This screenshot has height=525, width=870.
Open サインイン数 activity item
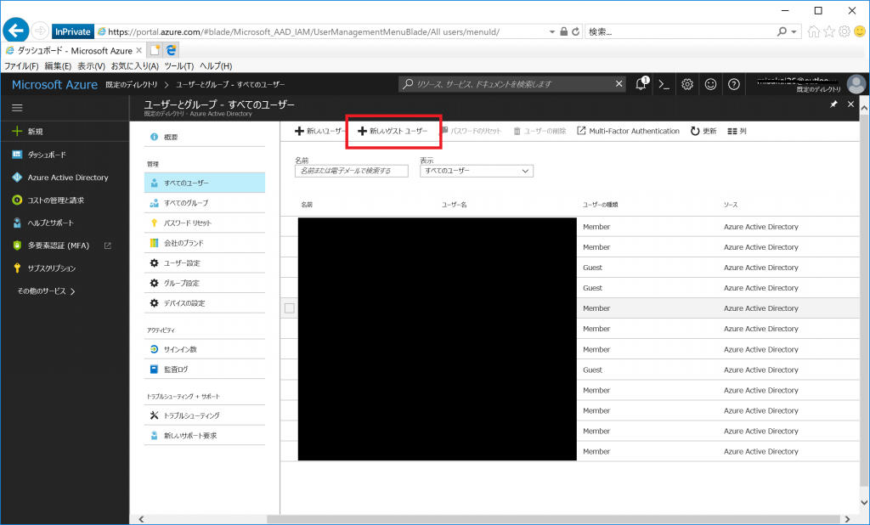[204, 349]
